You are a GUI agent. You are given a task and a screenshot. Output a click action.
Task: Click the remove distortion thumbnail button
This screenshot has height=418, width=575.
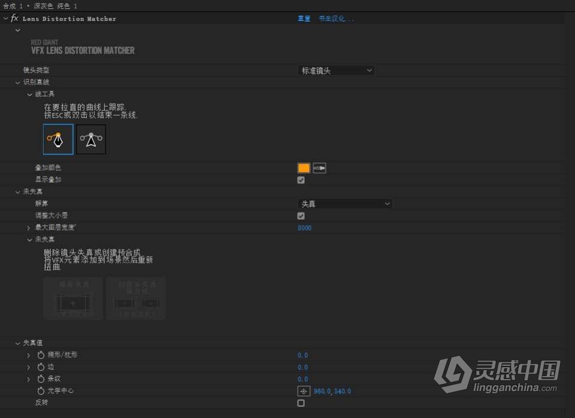73,298
